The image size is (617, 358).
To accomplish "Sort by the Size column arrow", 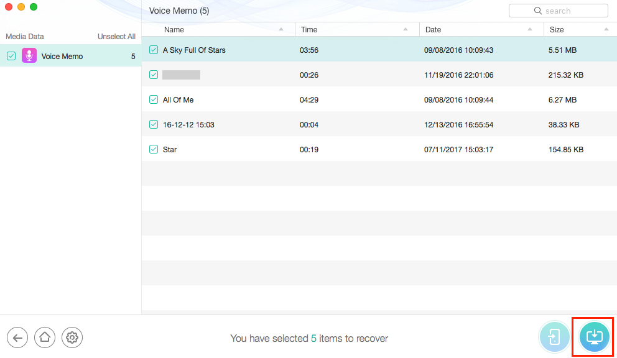I will [x=606, y=29].
